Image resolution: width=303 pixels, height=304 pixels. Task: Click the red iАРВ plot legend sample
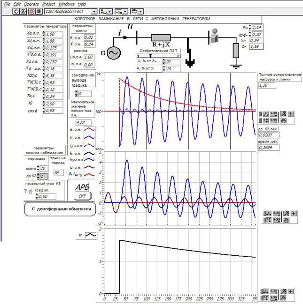(89, 174)
